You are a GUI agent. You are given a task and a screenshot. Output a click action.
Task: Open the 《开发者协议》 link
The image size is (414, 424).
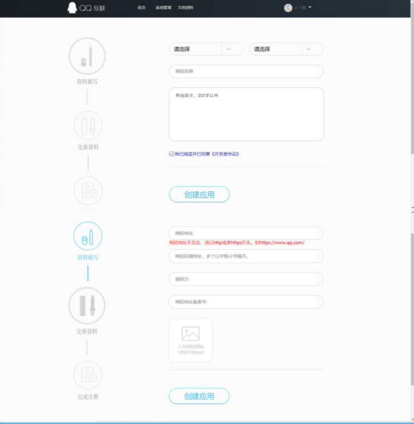(225, 154)
